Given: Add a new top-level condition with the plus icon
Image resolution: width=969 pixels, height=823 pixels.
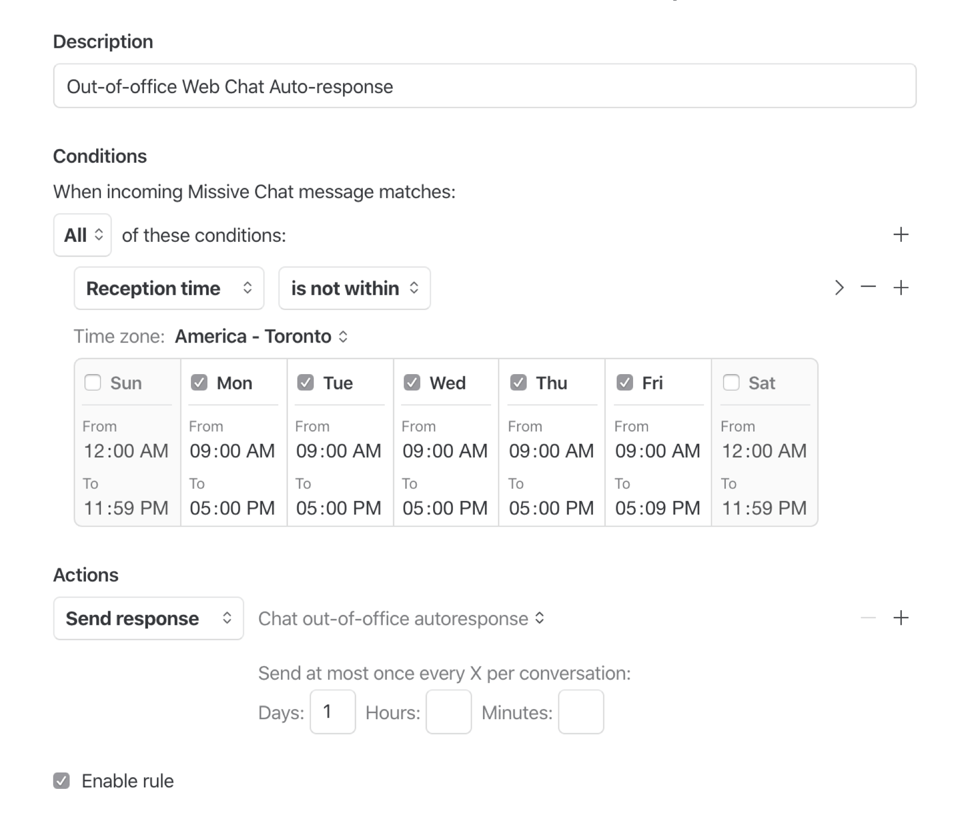Looking at the screenshot, I should pos(901,235).
